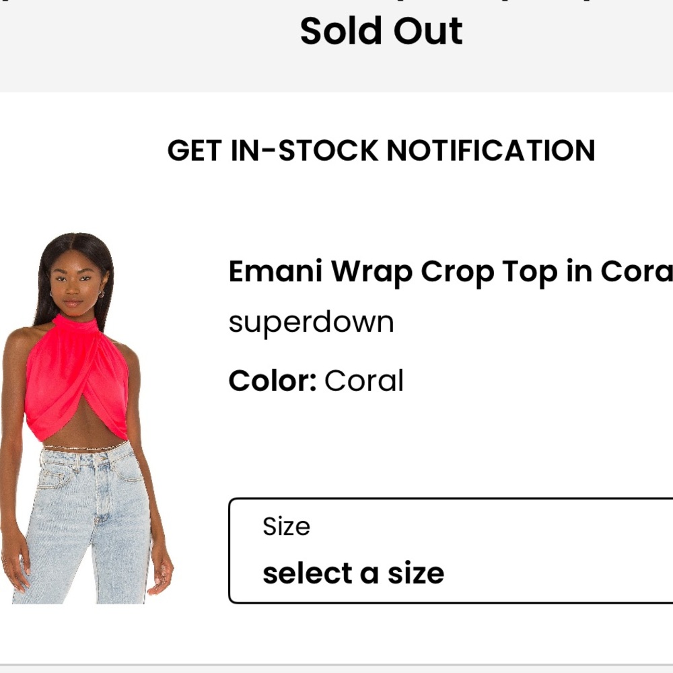The image size is (673, 673).
Task: Click the Color: Coral text
Action: [x=316, y=380]
